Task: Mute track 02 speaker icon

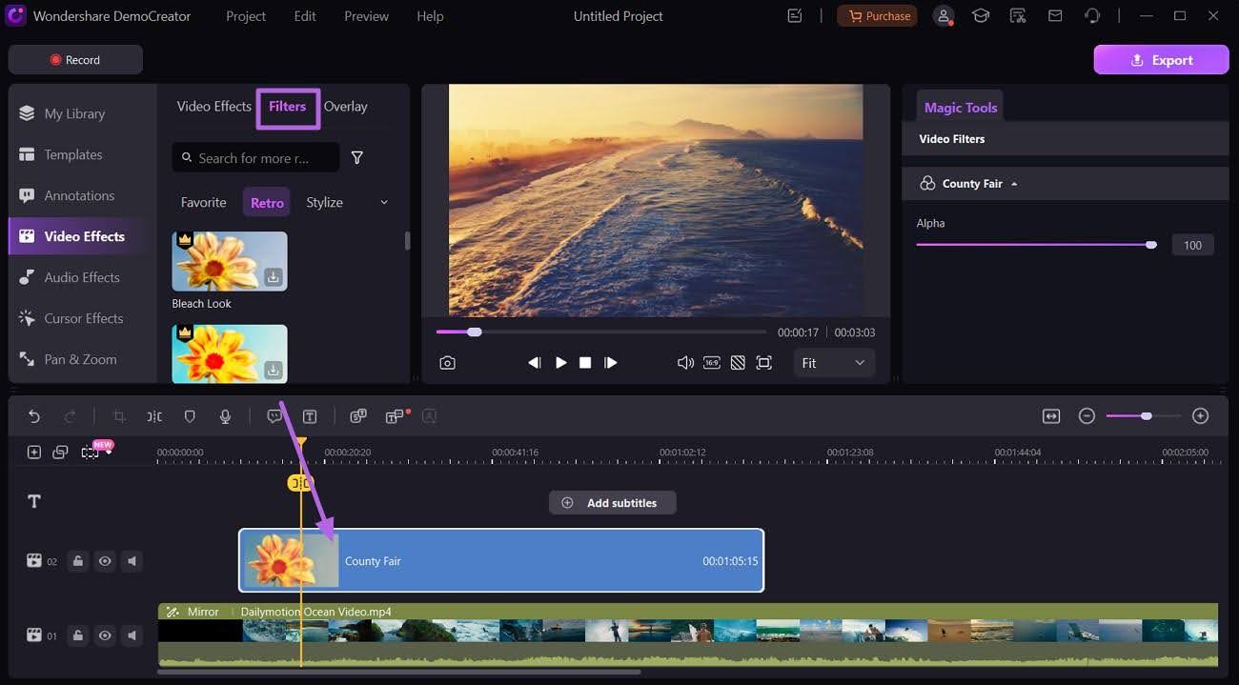Action: pos(132,561)
